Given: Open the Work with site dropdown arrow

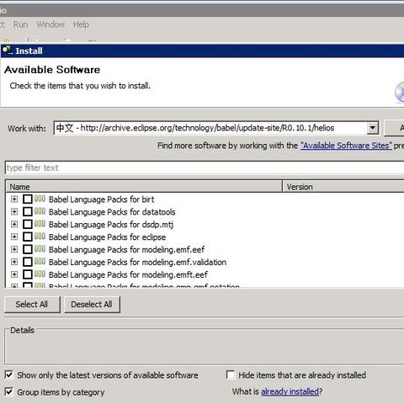Looking at the screenshot, I should click(x=373, y=128).
